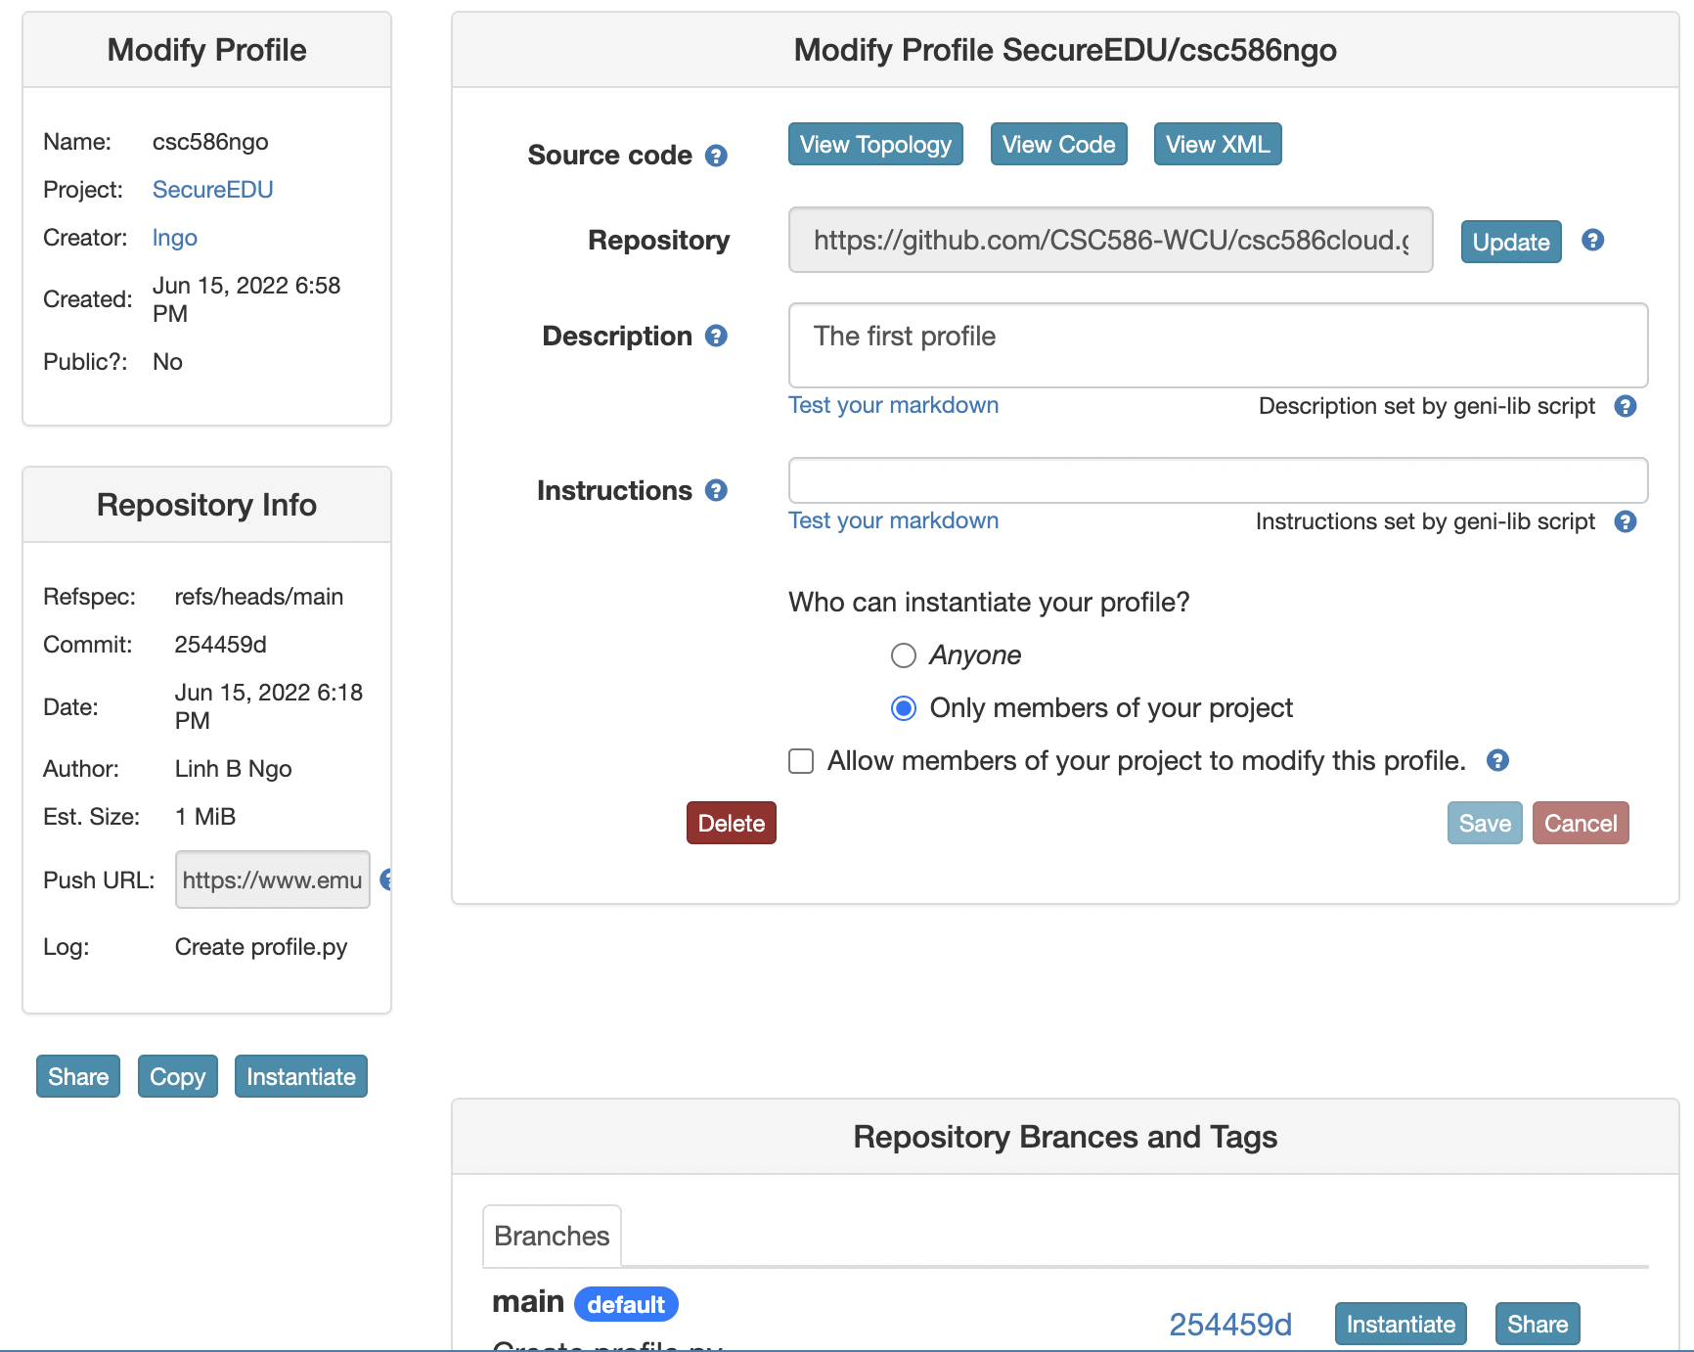Screen dimensions: 1694x1352
Task: Click the help icon beside the Update button
Action: tap(1591, 241)
